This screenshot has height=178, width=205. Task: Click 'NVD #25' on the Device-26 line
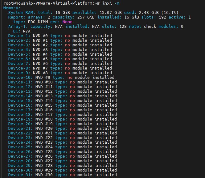tap(44, 152)
